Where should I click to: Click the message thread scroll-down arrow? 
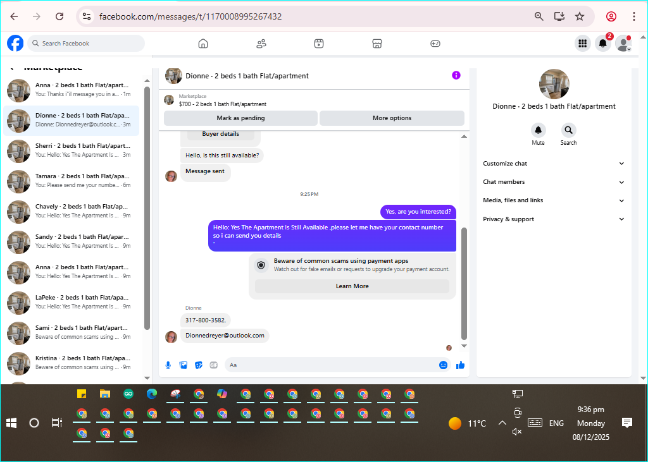click(x=464, y=346)
